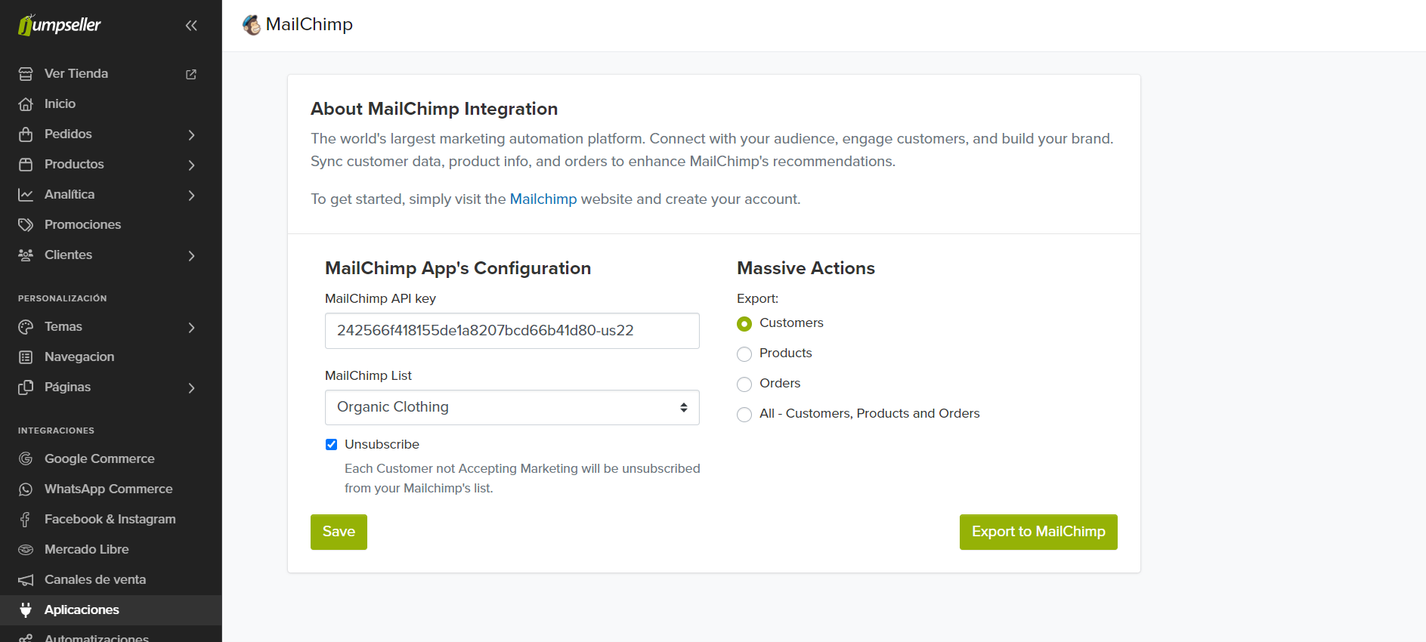Click the Navegacion list icon

[x=26, y=357]
